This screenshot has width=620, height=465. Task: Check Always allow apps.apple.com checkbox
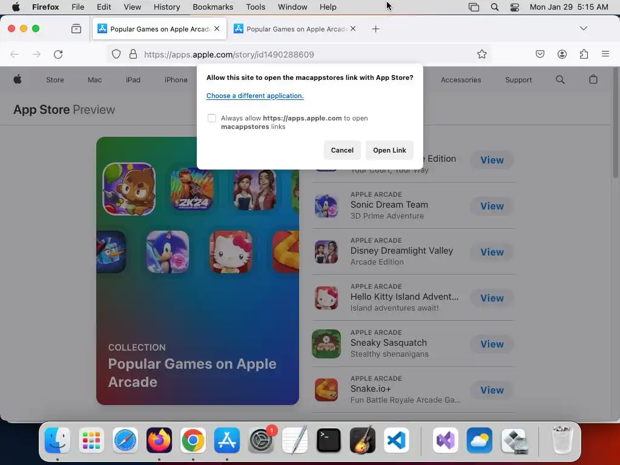point(212,118)
